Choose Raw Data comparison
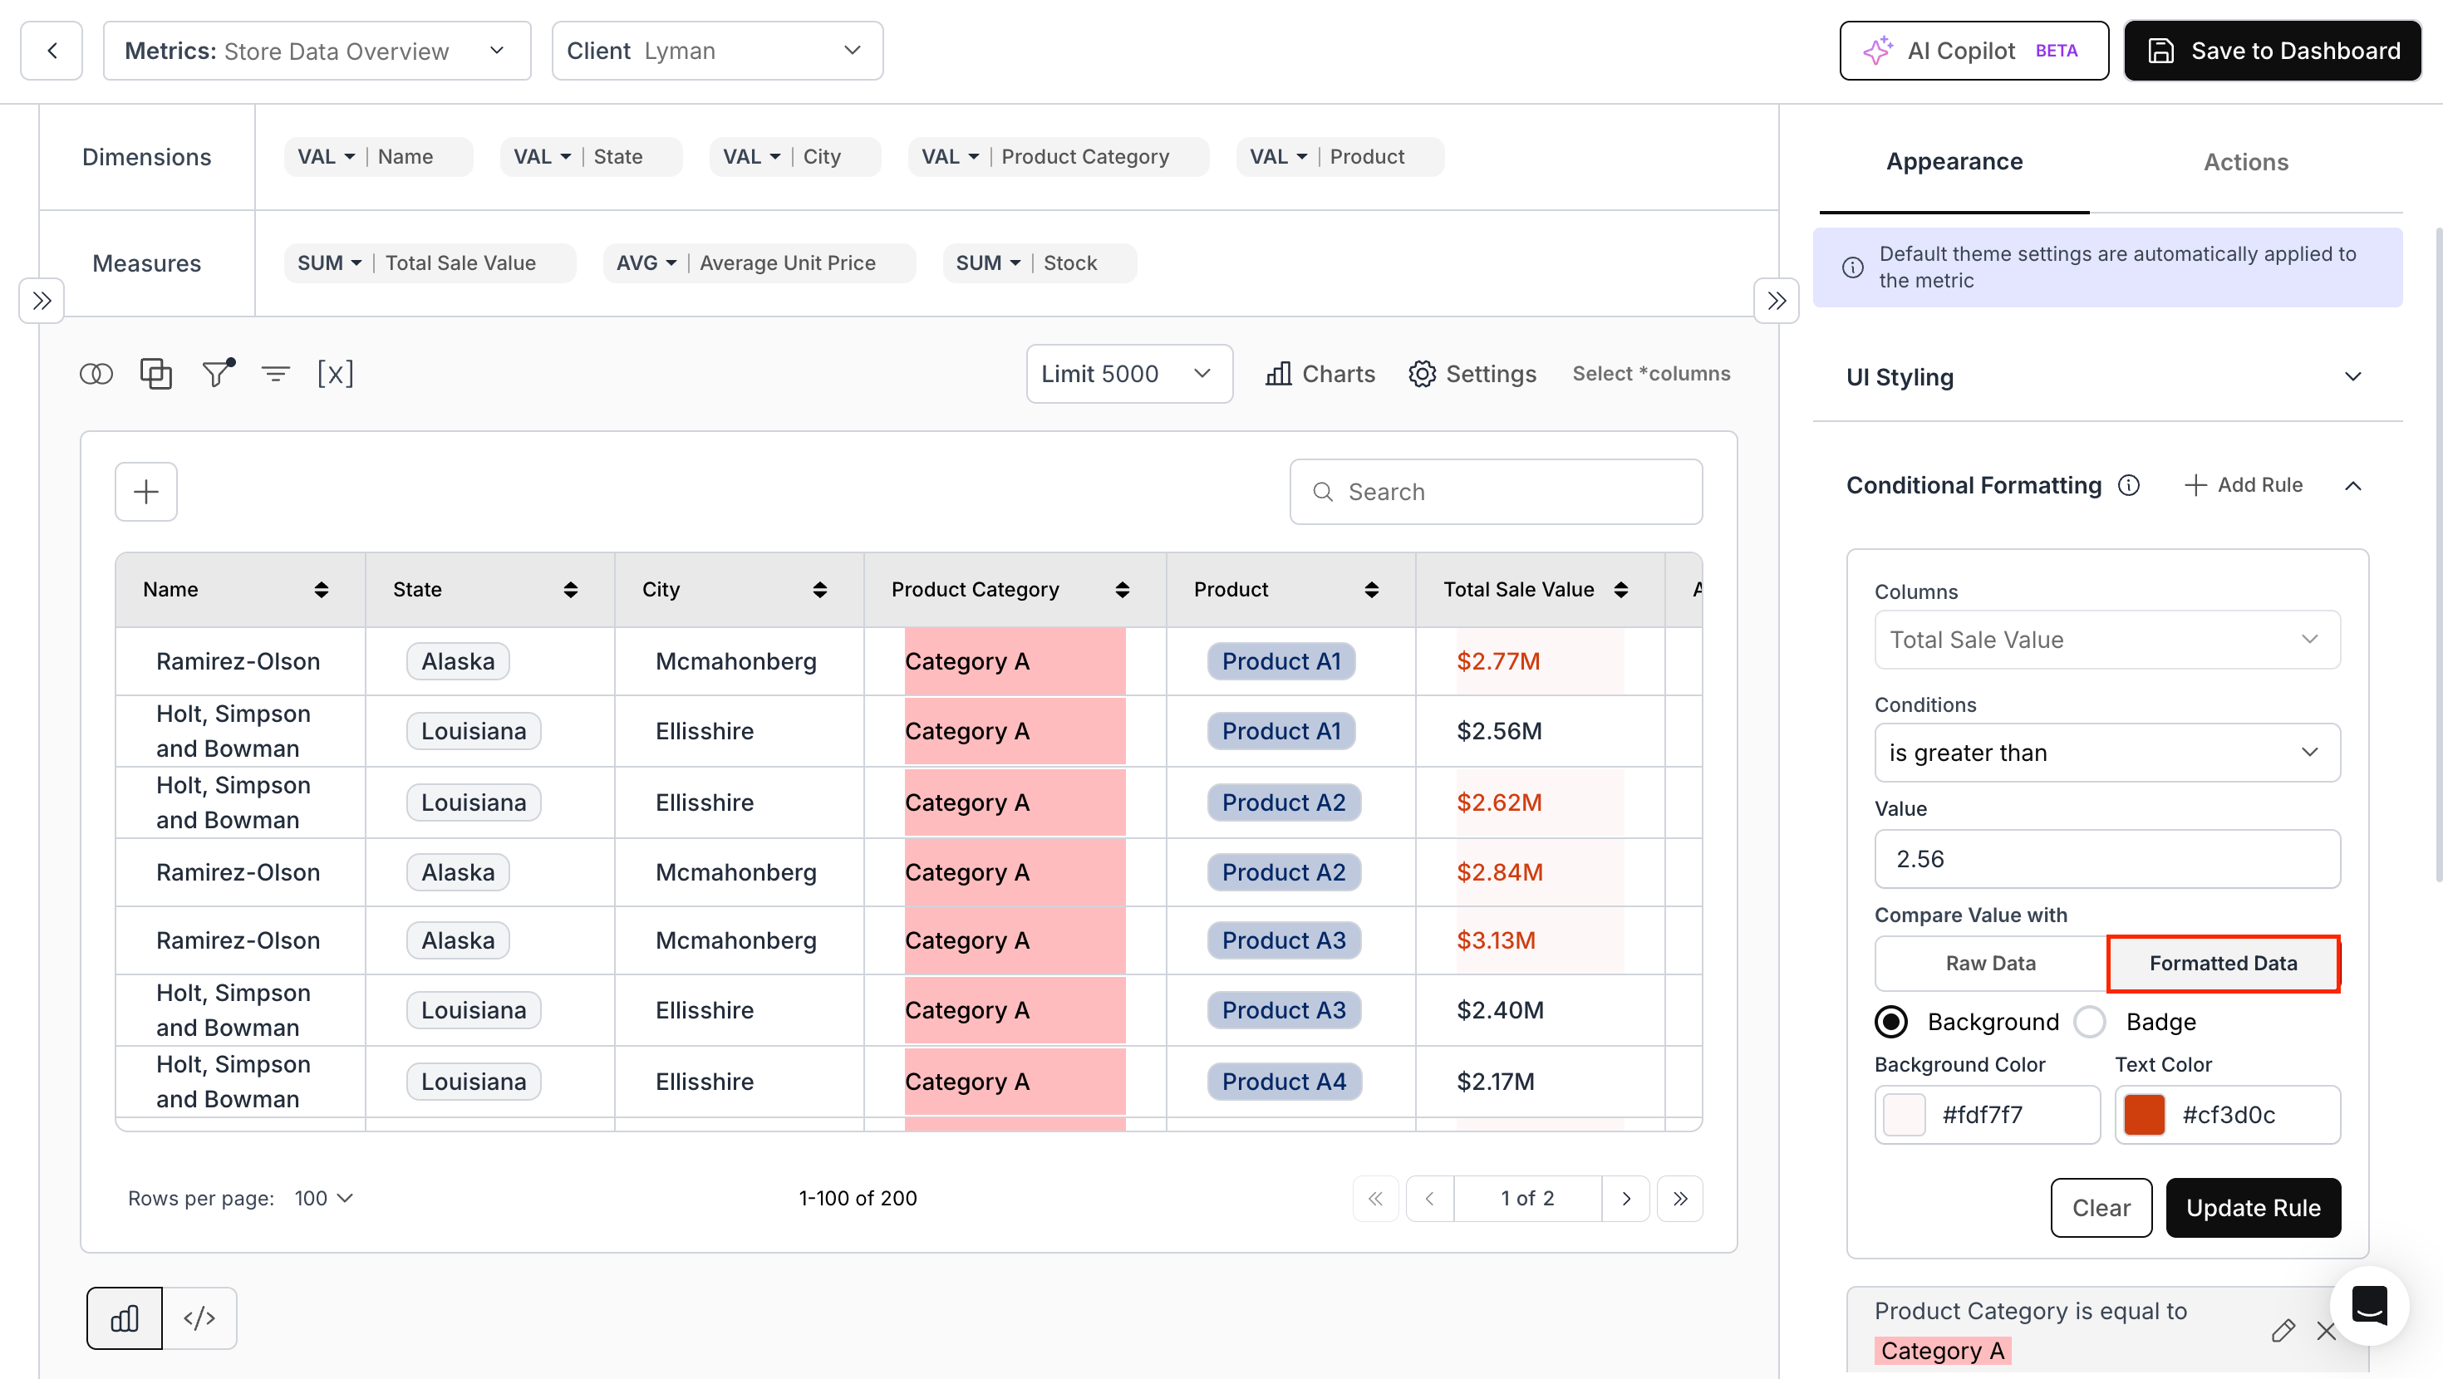The height and width of the screenshot is (1379, 2443). [x=1991, y=964]
